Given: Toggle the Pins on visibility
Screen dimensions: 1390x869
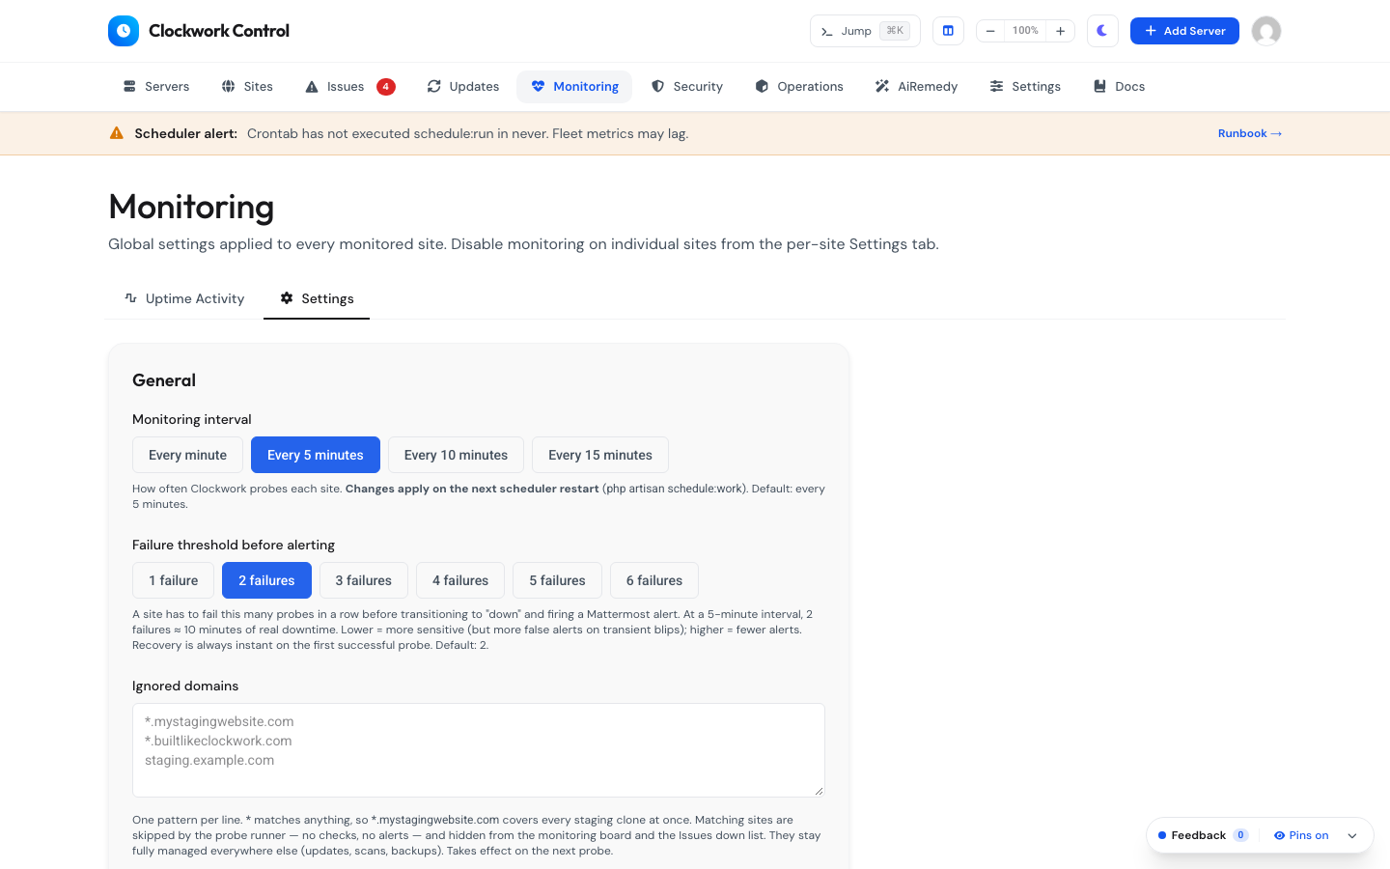Looking at the screenshot, I should pos(1301,835).
